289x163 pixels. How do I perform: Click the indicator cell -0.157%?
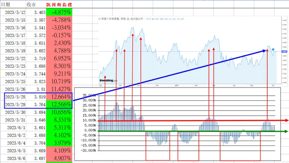click(59, 35)
